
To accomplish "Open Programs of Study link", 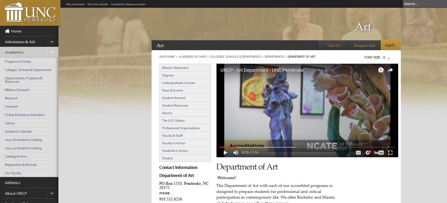I will pos(18,62).
